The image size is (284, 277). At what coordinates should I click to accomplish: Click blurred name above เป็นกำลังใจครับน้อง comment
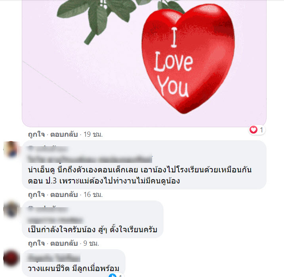tap(48, 209)
